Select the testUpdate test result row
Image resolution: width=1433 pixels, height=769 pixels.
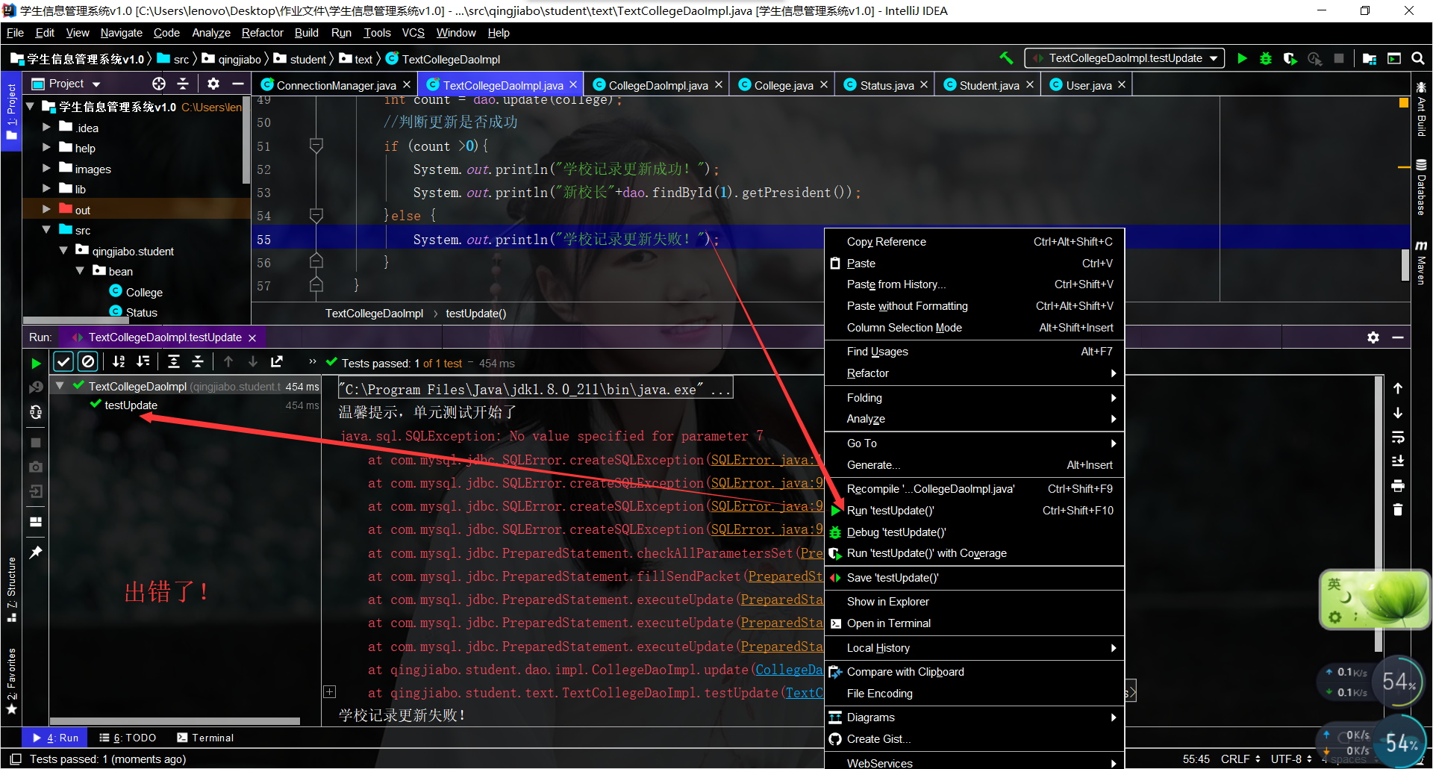(184, 405)
